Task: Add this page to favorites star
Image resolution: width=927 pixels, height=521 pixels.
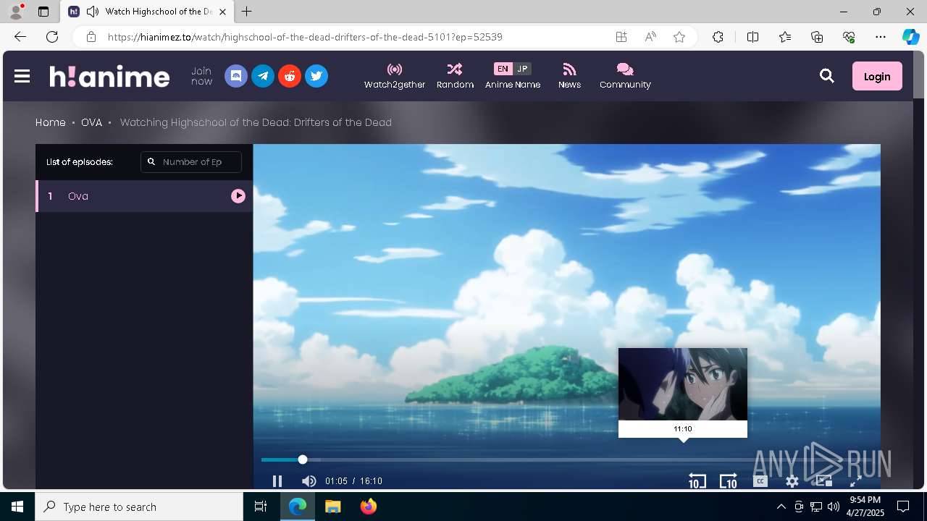Action: click(679, 37)
